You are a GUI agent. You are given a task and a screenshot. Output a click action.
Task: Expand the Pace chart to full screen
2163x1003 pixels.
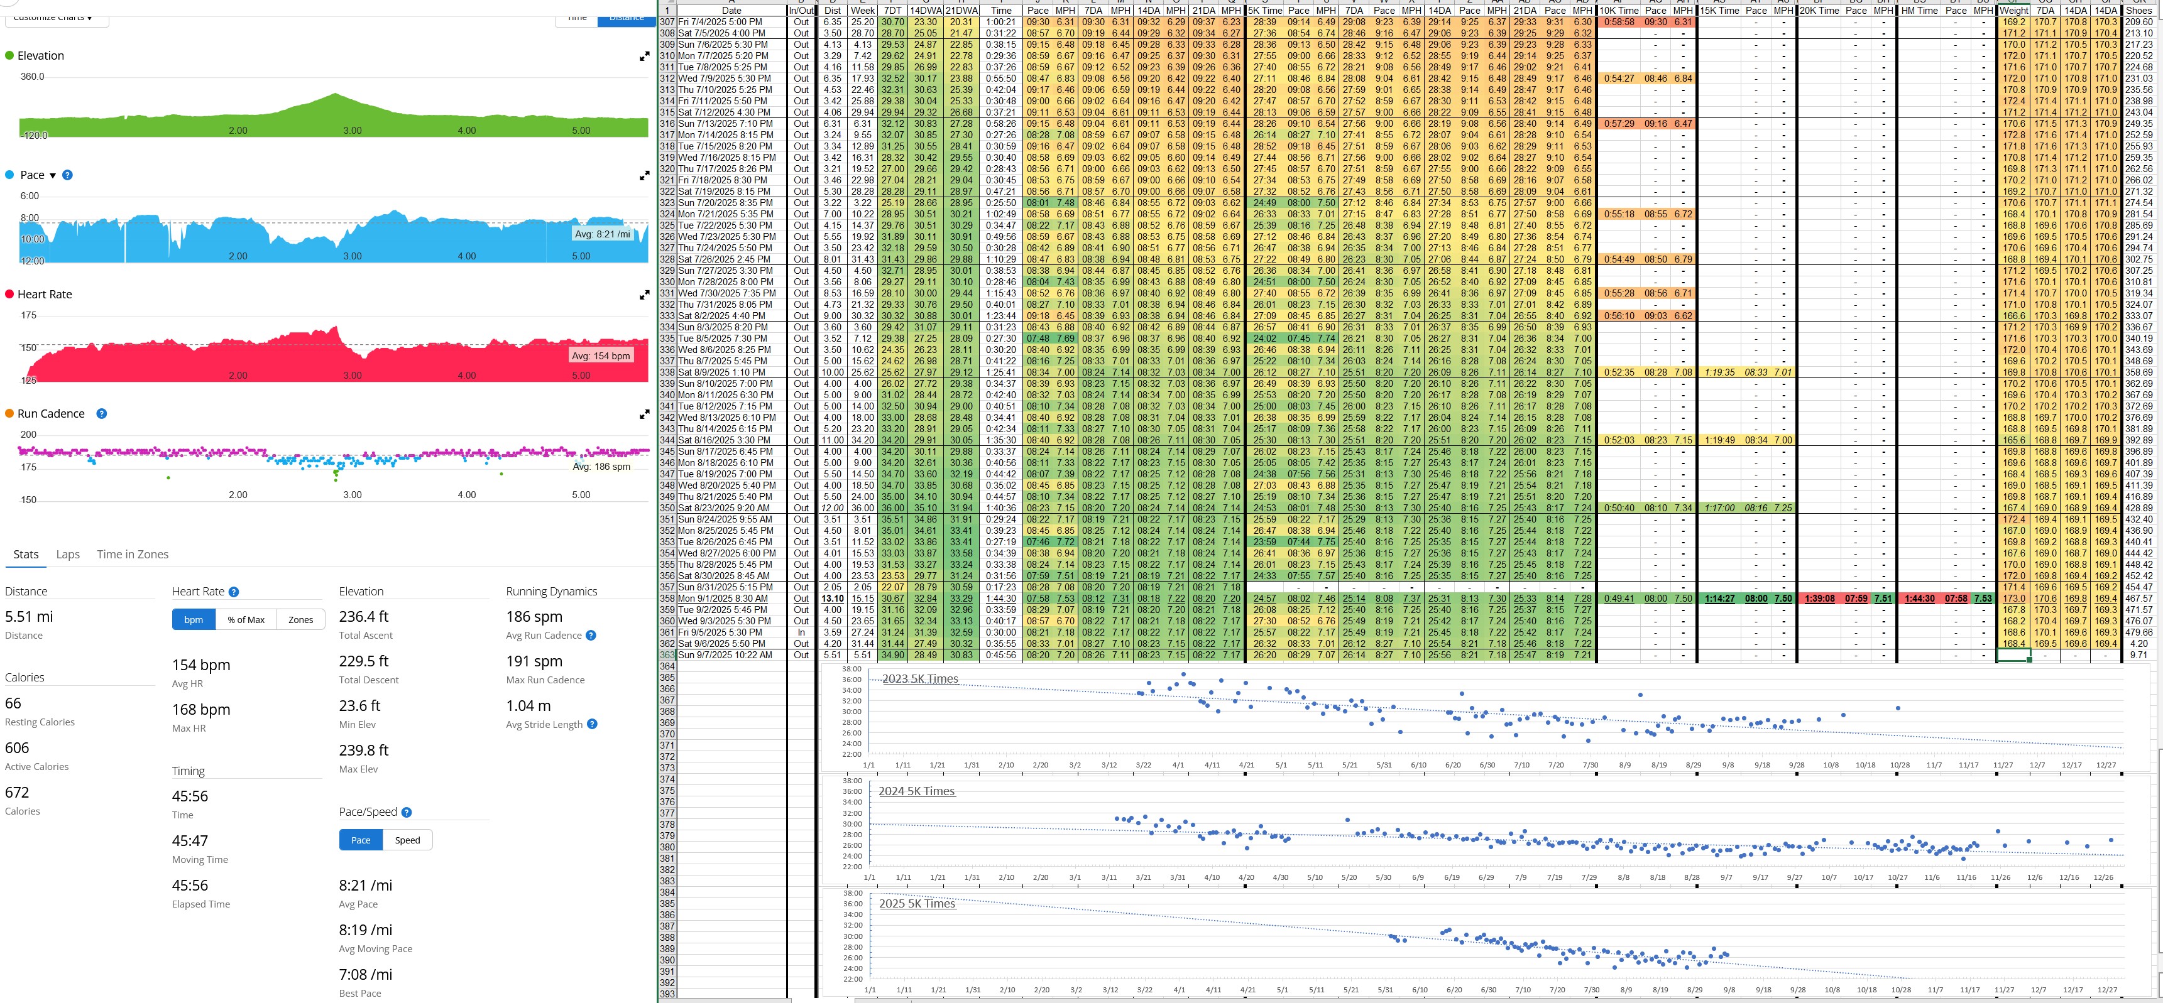pos(644,175)
